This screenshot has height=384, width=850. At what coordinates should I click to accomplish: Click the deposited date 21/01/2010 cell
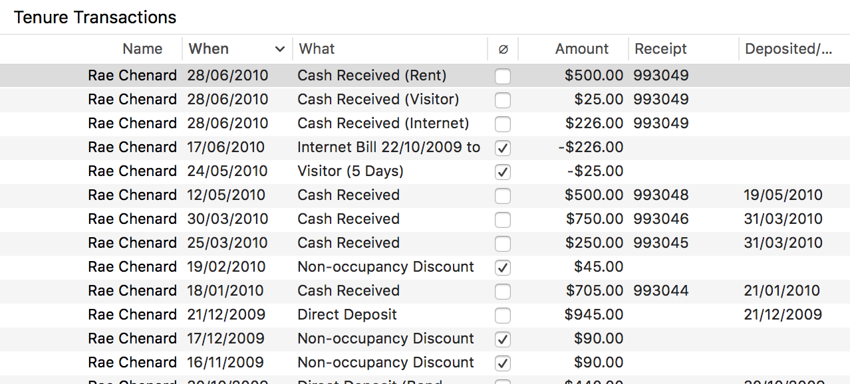pos(782,291)
